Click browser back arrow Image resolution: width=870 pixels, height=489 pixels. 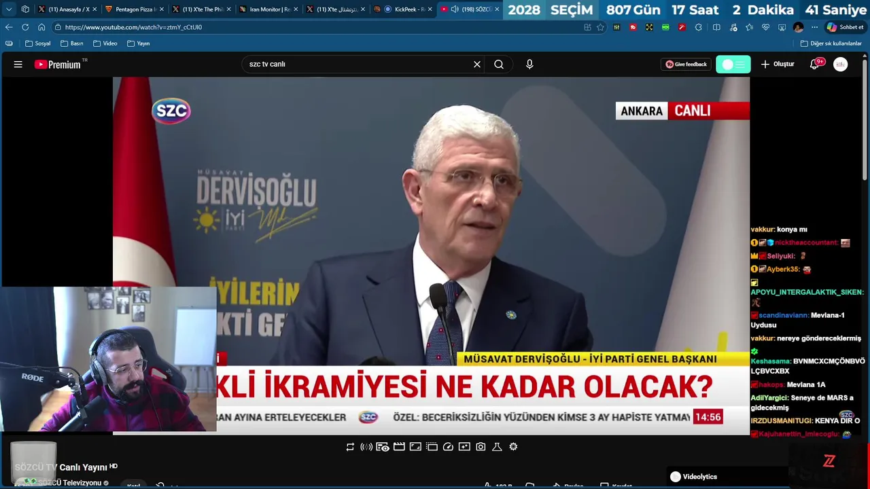point(9,27)
